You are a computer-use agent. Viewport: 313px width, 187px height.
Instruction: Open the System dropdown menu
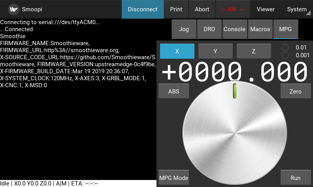[x=297, y=9]
